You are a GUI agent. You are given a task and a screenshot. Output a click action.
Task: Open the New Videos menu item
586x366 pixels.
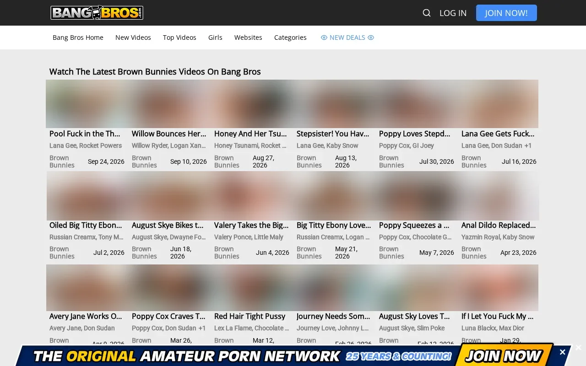133,38
